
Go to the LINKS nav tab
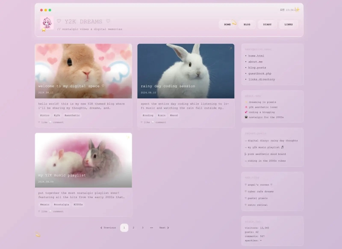[289, 24]
